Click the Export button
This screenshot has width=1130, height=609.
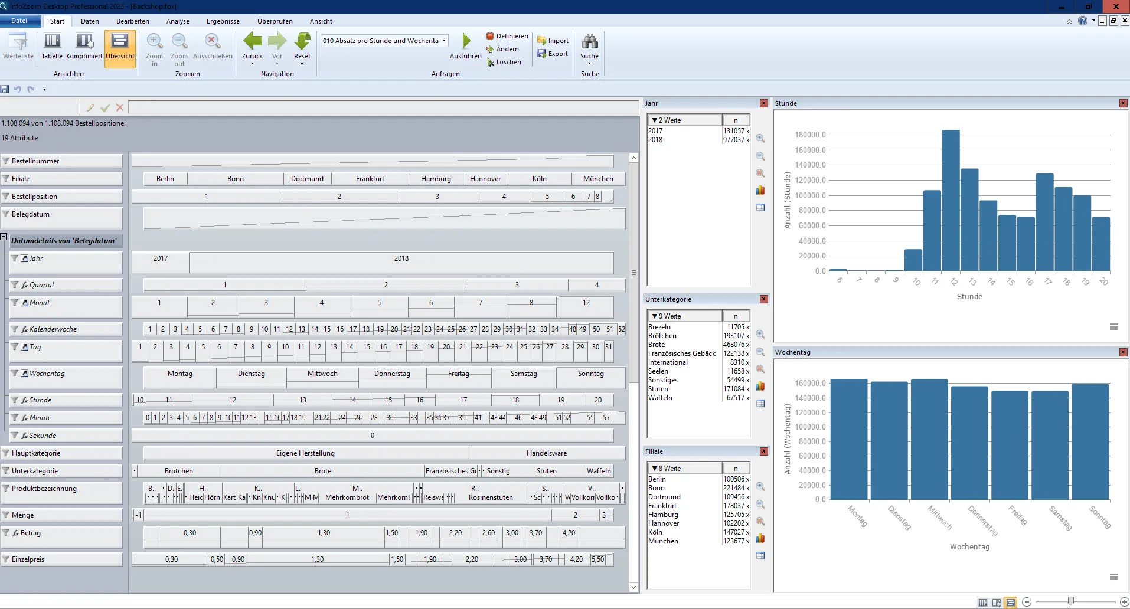click(x=552, y=53)
